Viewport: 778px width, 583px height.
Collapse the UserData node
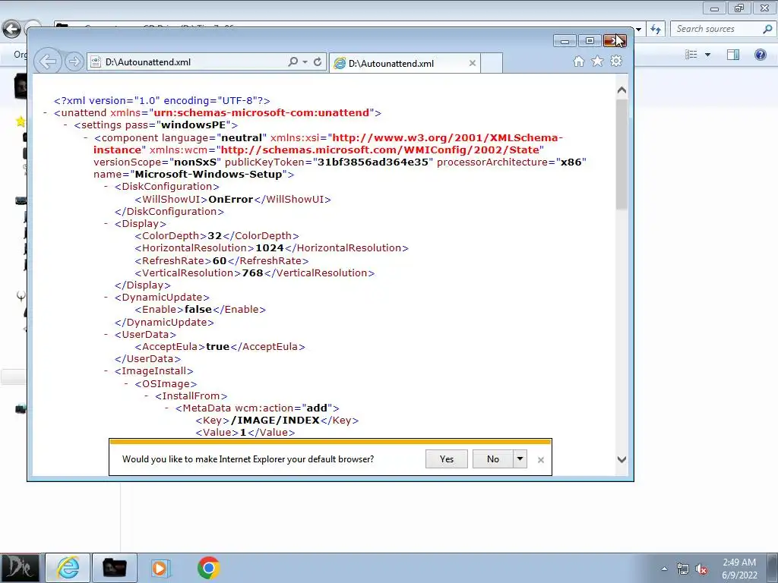coord(106,335)
